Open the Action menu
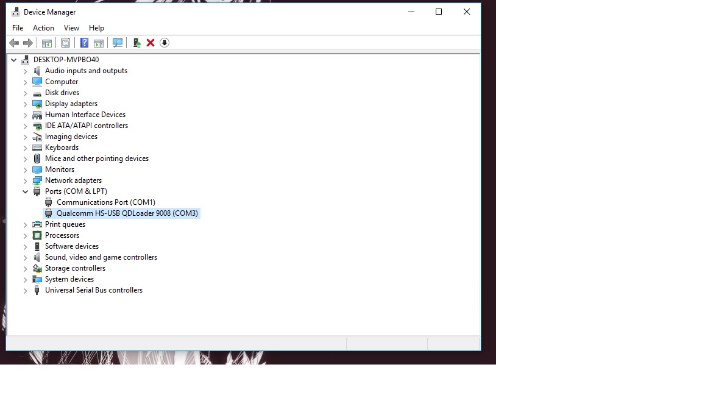The width and height of the screenshot is (702, 395). (43, 28)
